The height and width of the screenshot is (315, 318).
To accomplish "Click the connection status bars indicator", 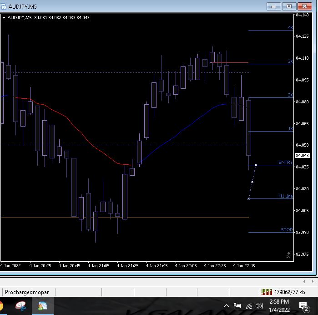I will [x=266, y=292].
